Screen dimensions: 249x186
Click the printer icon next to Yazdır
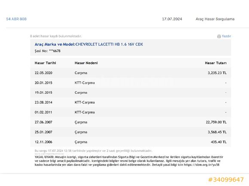click(219, 36)
